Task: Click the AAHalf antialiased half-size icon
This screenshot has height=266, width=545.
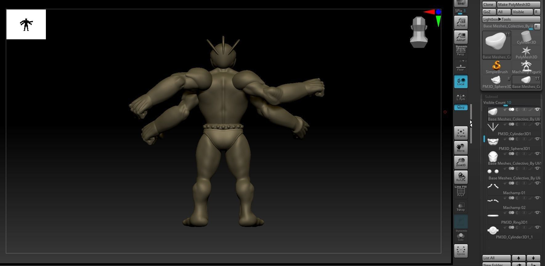Action: [461, 37]
